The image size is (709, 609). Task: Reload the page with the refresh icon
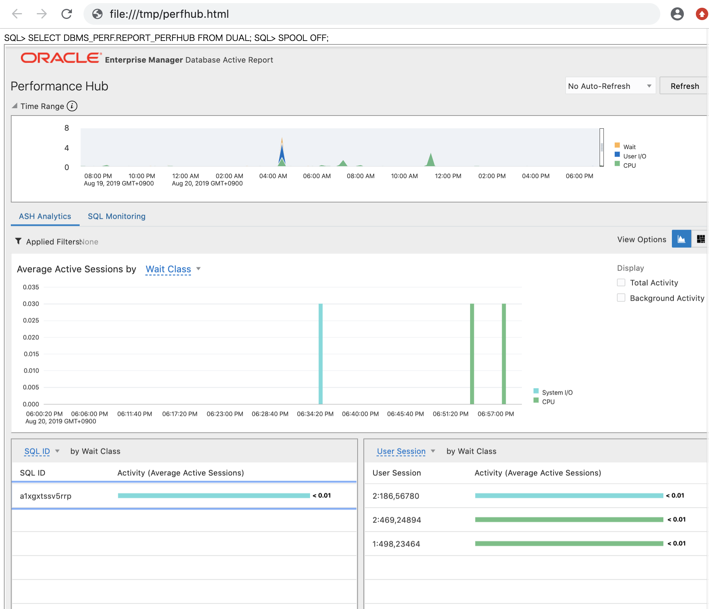pos(66,14)
